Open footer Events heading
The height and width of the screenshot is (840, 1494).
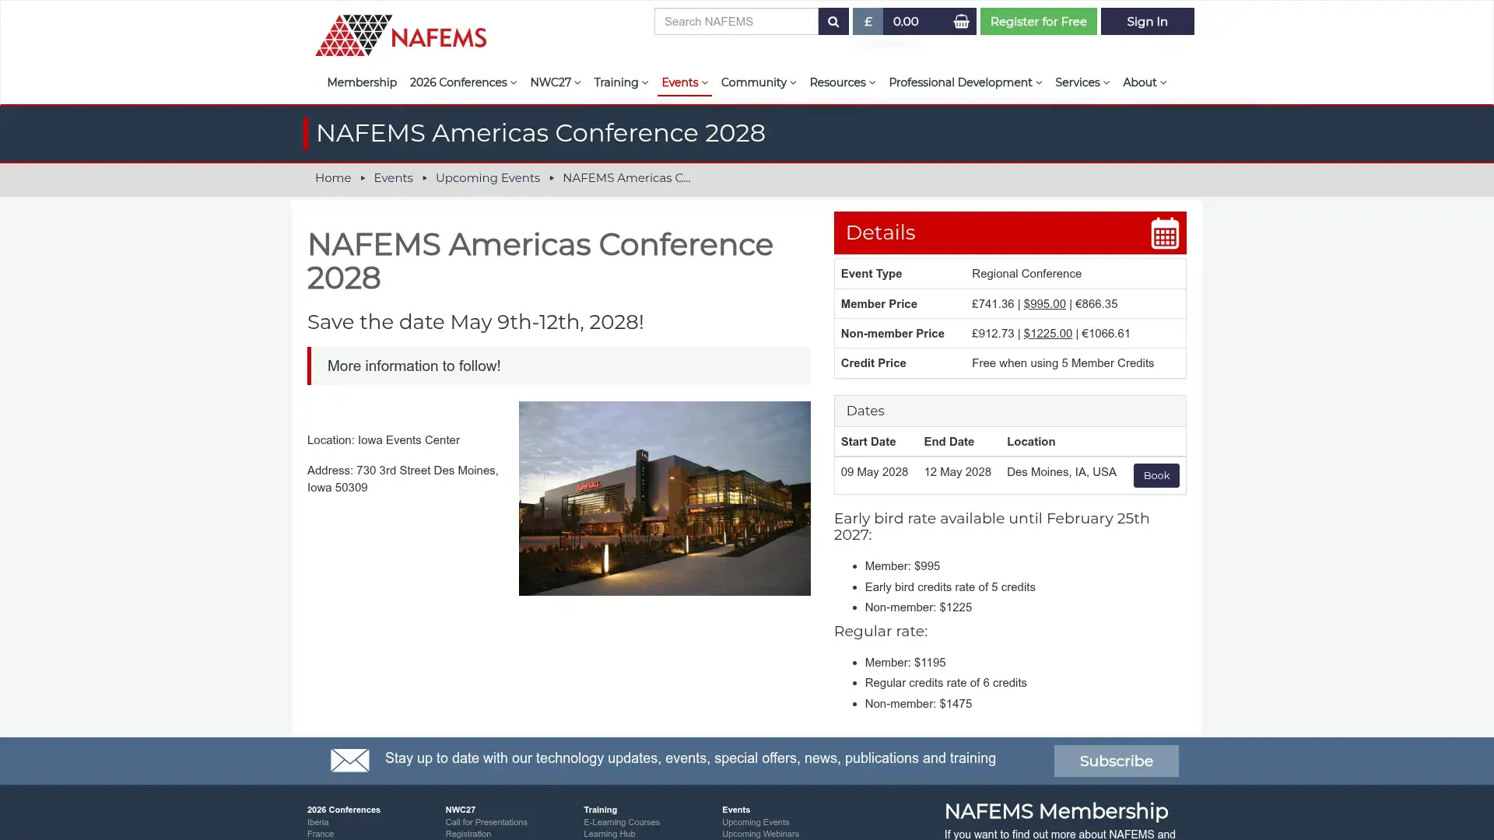click(x=735, y=810)
